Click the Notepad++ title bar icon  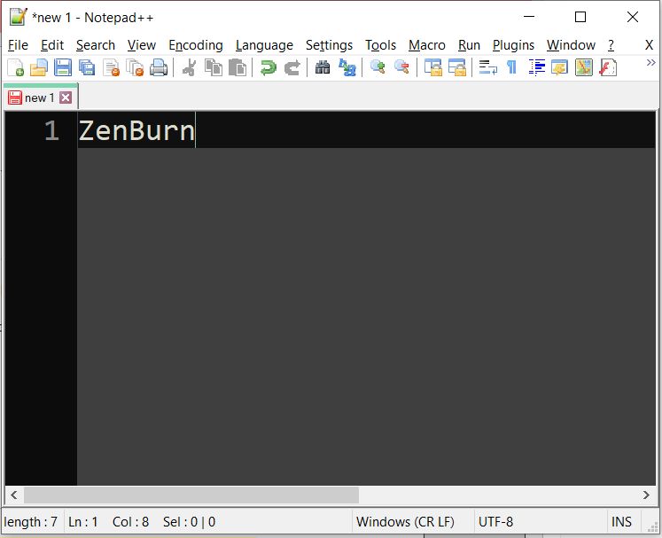point(18,18)
